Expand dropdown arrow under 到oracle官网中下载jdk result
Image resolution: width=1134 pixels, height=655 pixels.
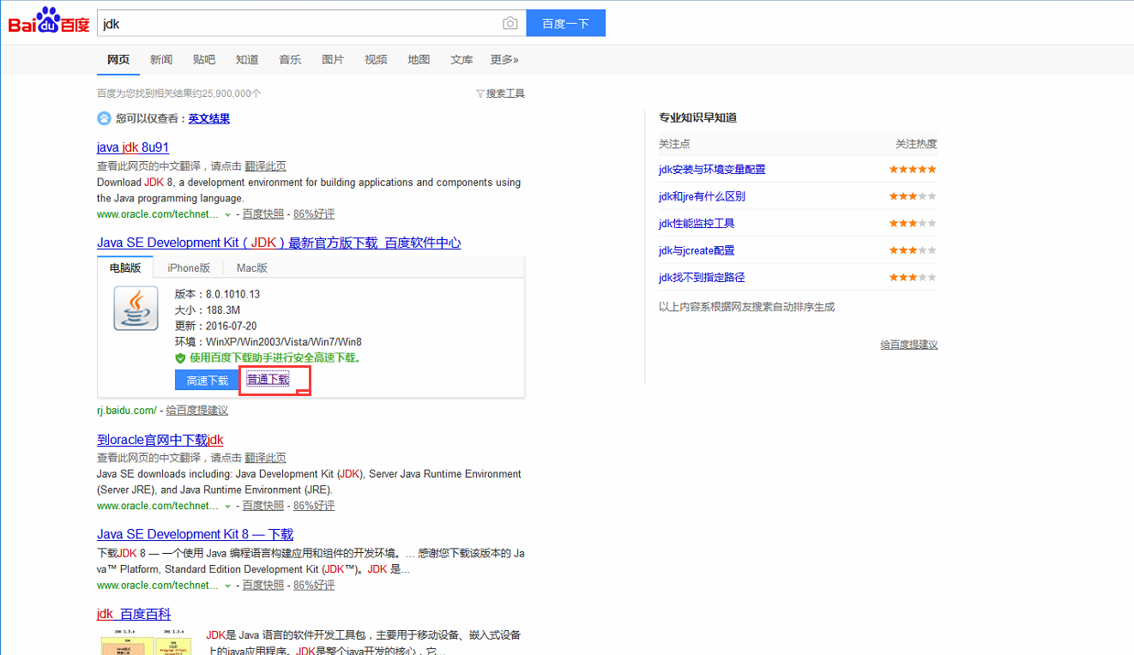(x=227, y=507)
